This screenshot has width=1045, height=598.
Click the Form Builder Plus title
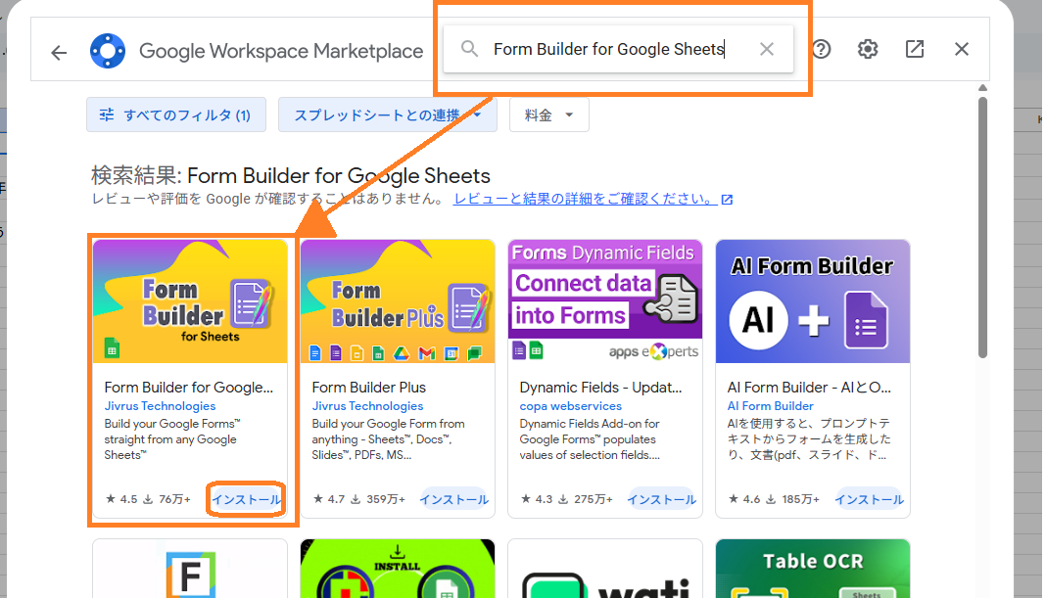[x=368, y=388]
